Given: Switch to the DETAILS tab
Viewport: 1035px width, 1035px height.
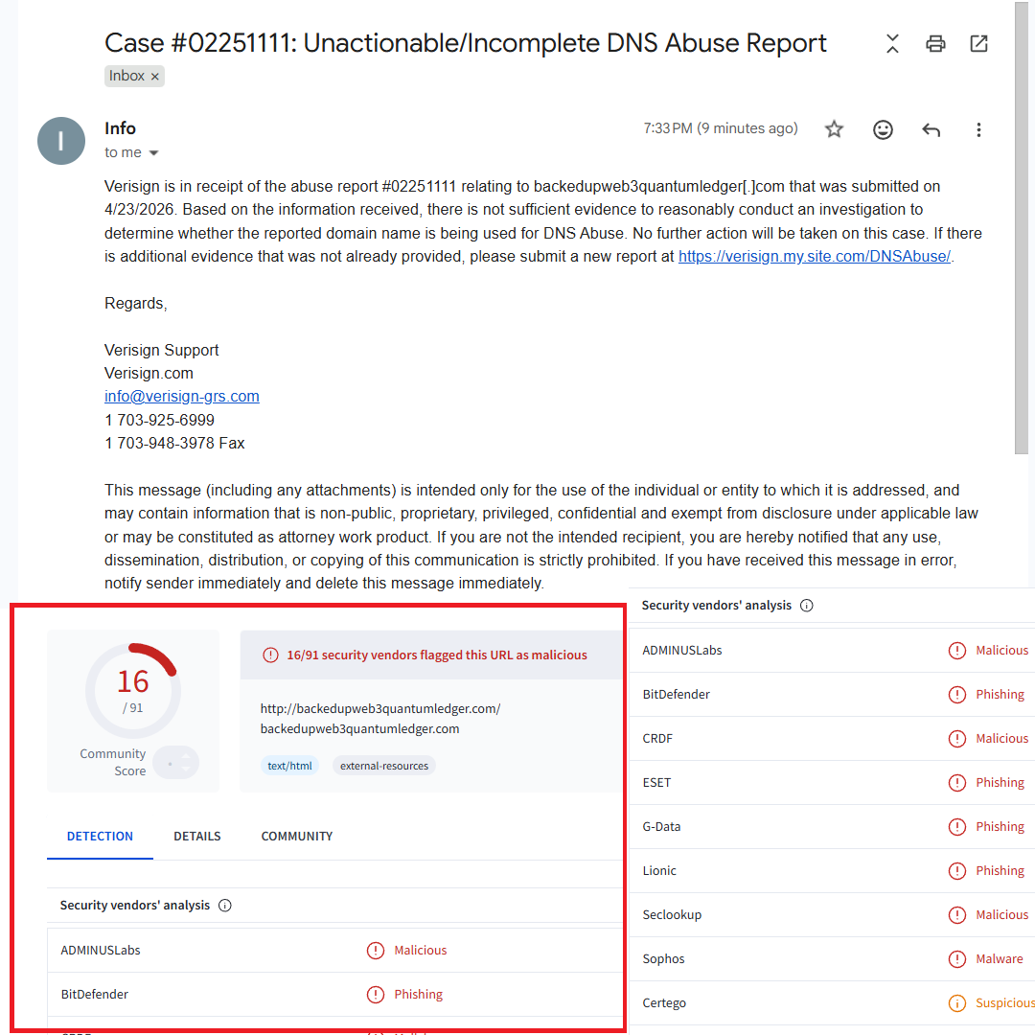Looking at the screenshot, I should (x=197, y=837).
